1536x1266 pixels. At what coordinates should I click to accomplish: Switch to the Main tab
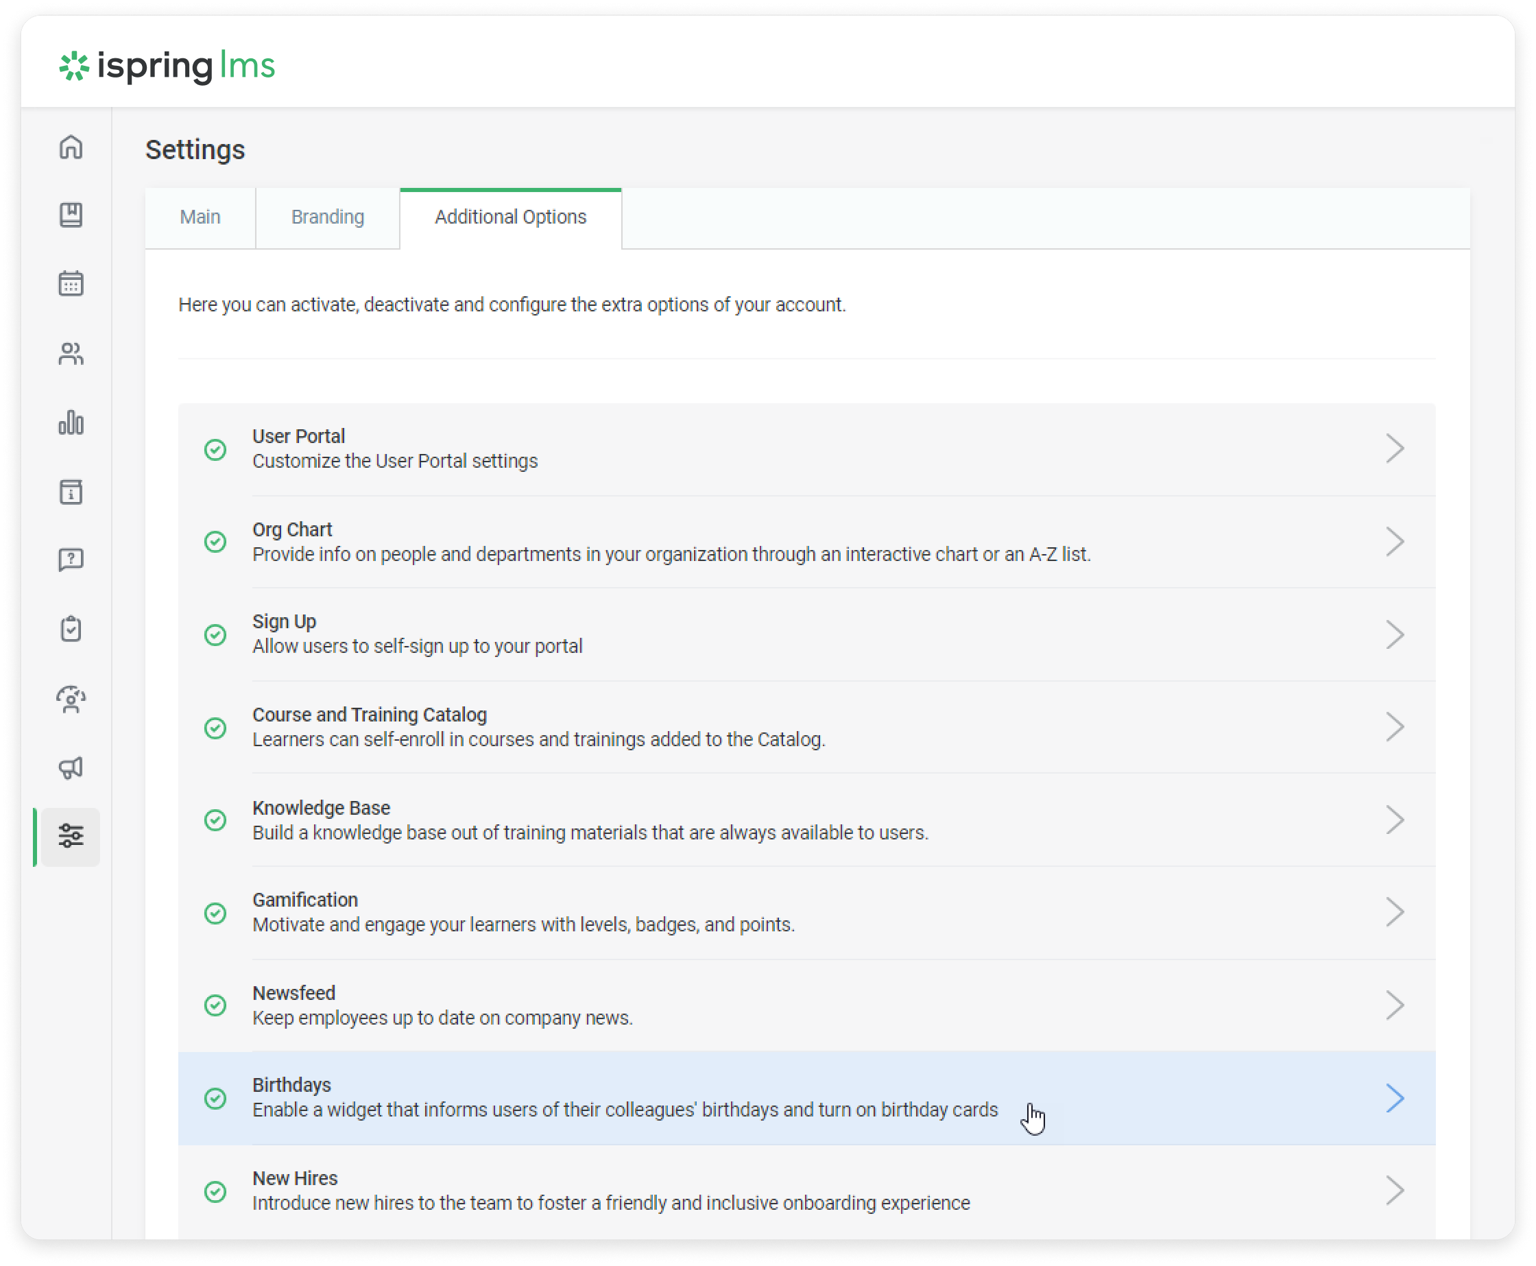click(x=200, y=217)
